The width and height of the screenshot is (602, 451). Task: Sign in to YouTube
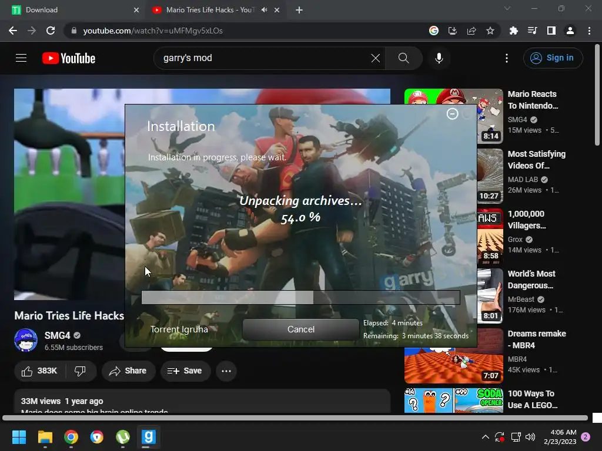click(553, 58)
